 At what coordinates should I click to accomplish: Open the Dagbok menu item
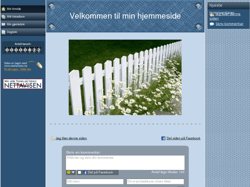pos(23,32)
